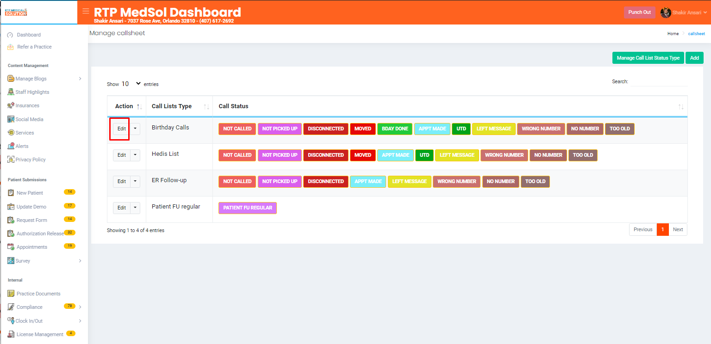Open the entries-per-page dropdown

[x=131, y=84]
